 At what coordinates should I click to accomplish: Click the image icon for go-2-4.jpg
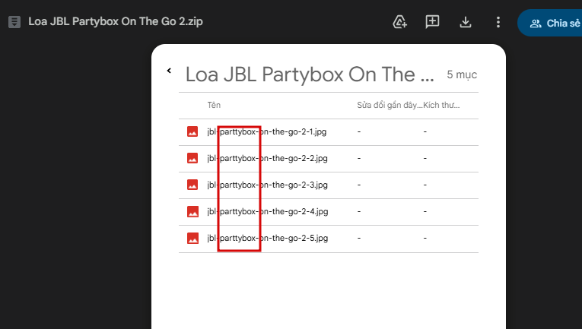coord(192,211)
